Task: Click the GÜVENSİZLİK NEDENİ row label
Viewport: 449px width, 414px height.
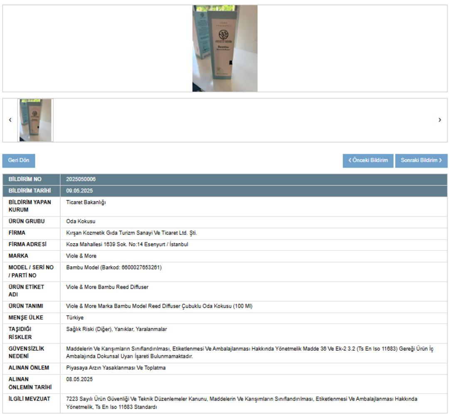Action: (x=26, y=352)
